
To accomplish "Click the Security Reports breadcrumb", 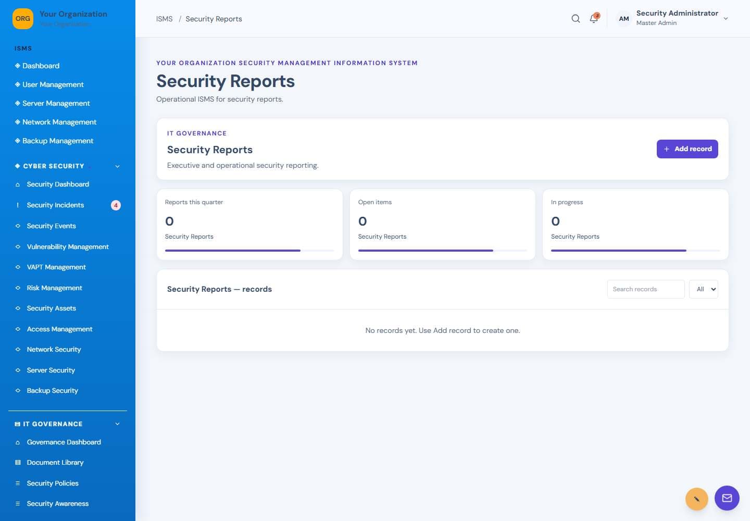I will pos(214,19).
